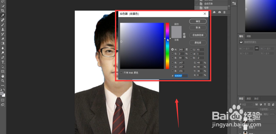
Task: Select the Zoom tool
Action: tap(3, 81)
